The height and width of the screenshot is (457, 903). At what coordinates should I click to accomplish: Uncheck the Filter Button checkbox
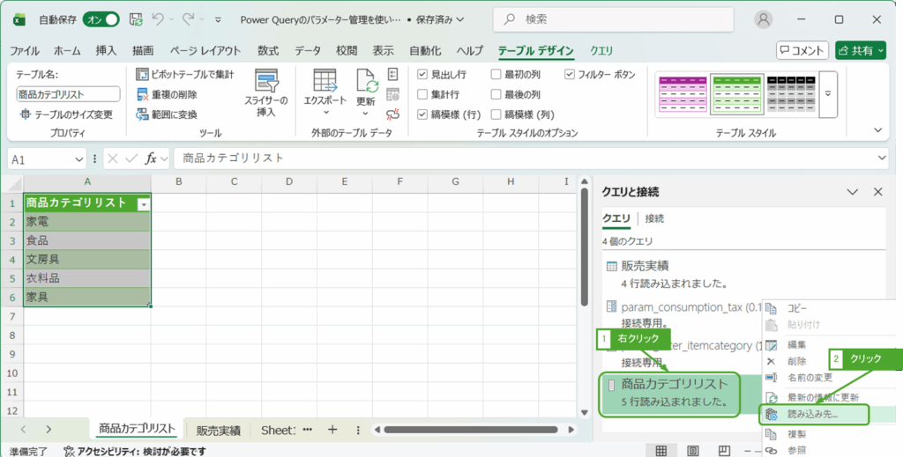click(570, 75)
